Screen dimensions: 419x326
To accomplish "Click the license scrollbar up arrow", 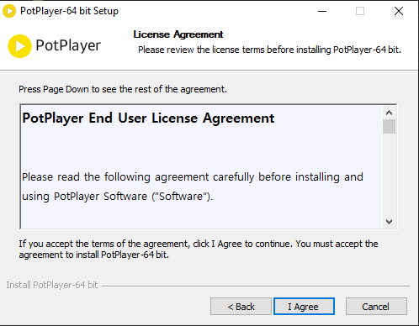I will pos(389,113).
